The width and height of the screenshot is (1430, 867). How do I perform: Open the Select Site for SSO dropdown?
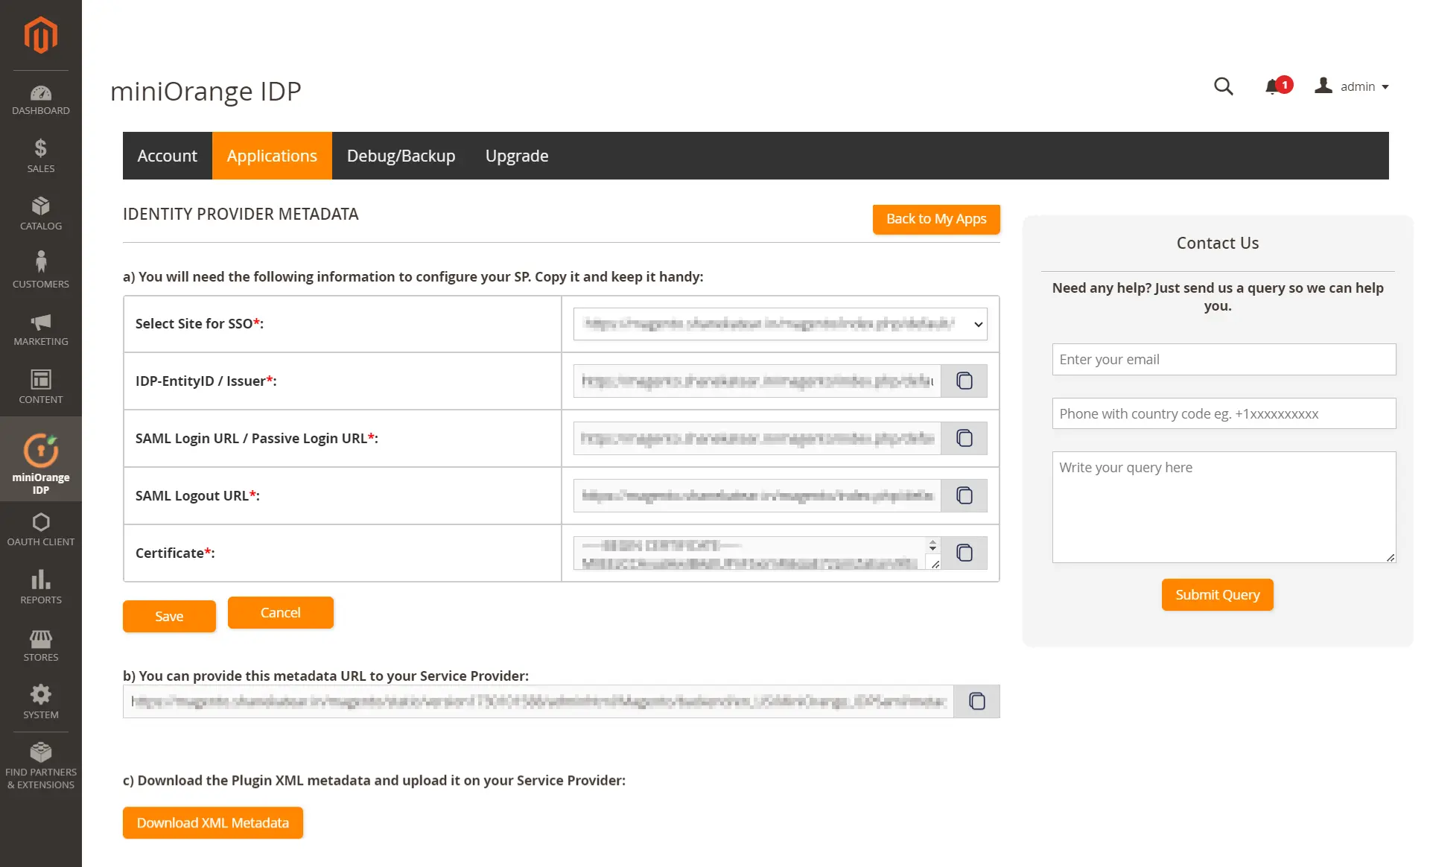(781, 324)
